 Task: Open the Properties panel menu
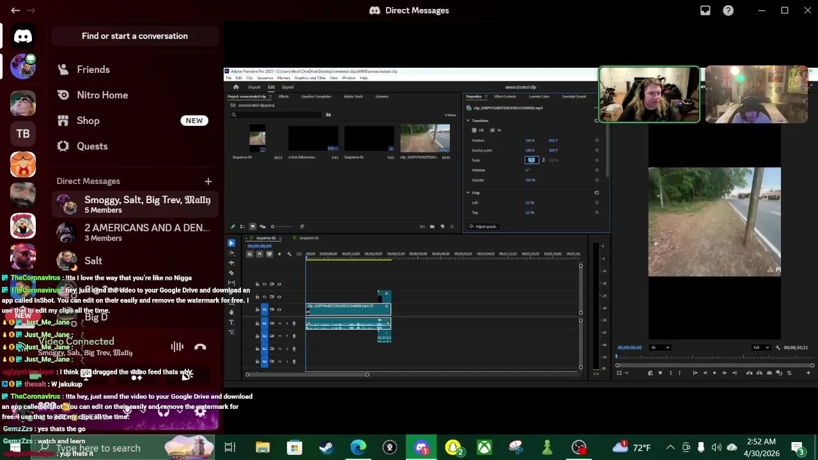pyautogui.click(x=486, y=96)
